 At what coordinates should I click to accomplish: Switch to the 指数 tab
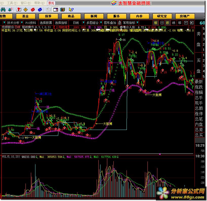click(x=6, y=16)
